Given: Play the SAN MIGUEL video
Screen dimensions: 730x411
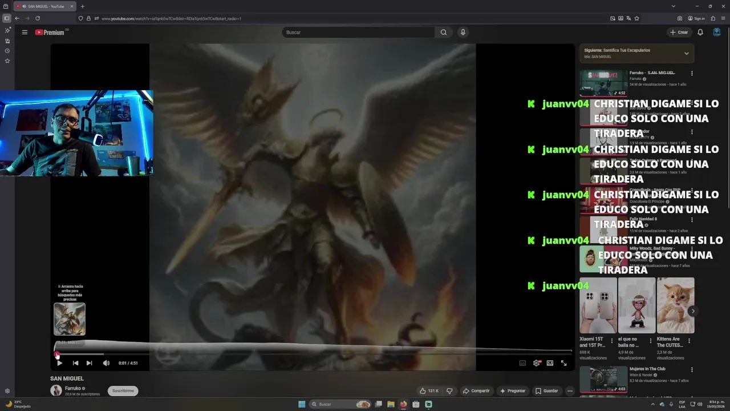Looking at the screenshot, I should pyautogui.click(x=59, y=363).
